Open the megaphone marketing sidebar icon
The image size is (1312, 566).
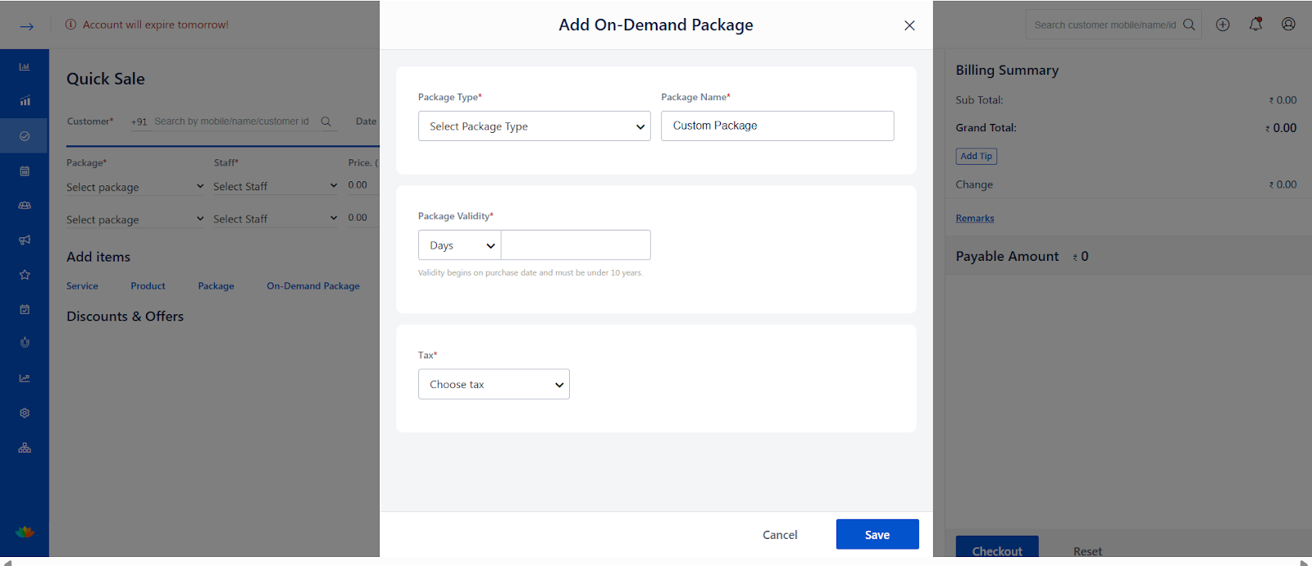25,240
